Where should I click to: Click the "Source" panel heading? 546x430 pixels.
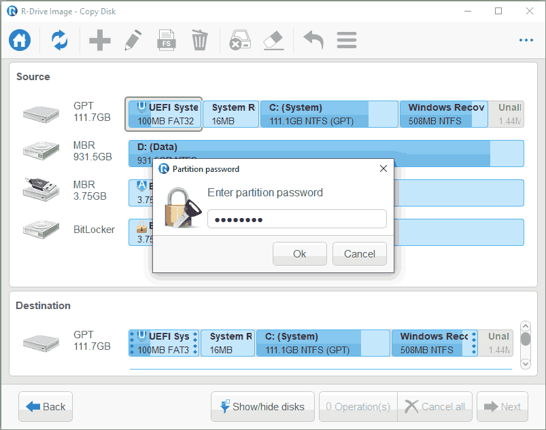click(33, 77)
